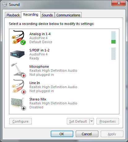
Task: Close the Sound dialog window
Action: click(x=118, y=3)
